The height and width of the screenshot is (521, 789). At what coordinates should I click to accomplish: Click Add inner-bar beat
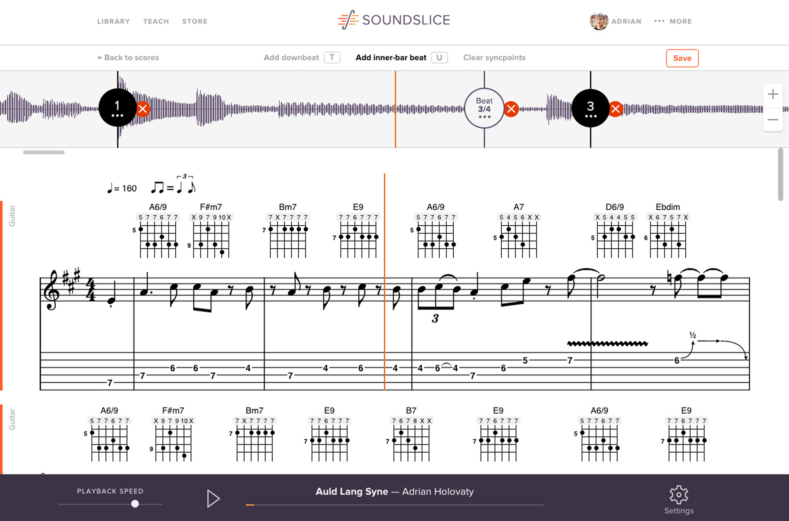[391, 58]
